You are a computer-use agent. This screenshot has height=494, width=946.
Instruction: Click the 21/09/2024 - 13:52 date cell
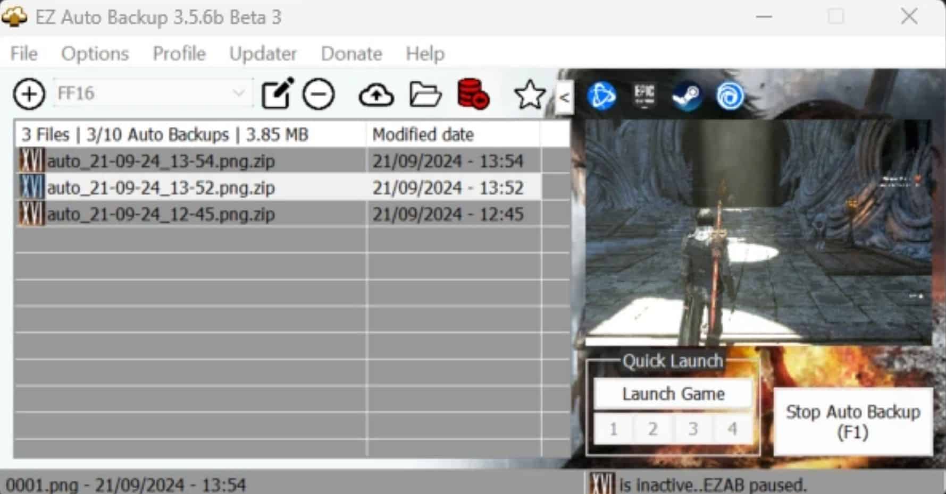[x=448, y=188]
